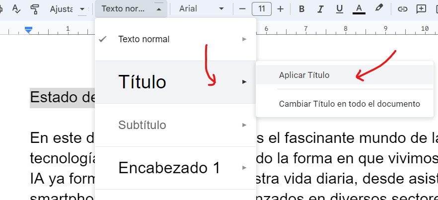Increase font size with plus button
The width and height of the screenshot is (438, 200).
(281, 9)
